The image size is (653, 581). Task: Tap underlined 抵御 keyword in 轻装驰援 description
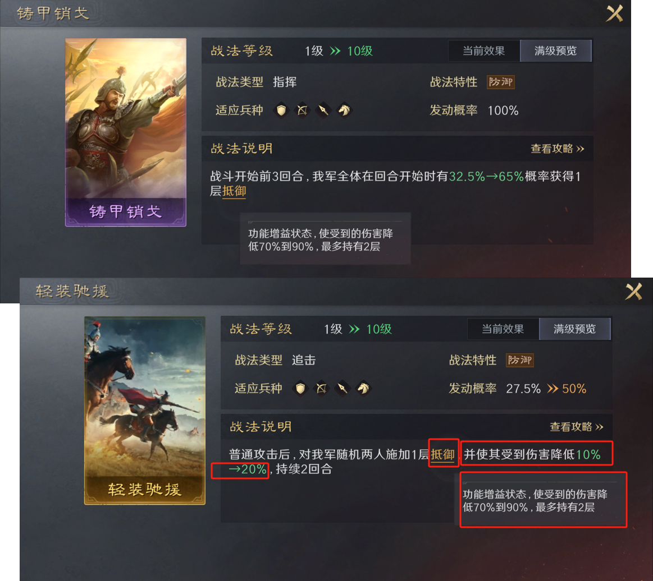click(442, 455)
